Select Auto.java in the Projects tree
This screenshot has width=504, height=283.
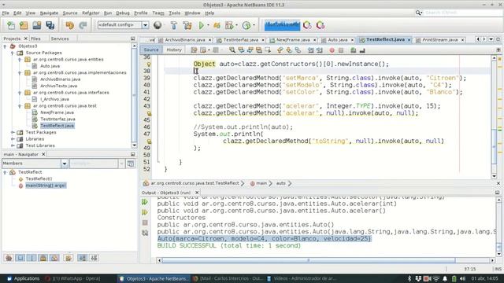pos(50,66)
